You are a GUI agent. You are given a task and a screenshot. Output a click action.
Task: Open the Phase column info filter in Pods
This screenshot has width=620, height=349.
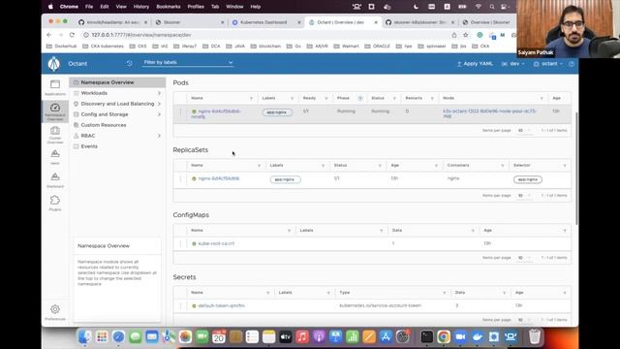point(360,98)
